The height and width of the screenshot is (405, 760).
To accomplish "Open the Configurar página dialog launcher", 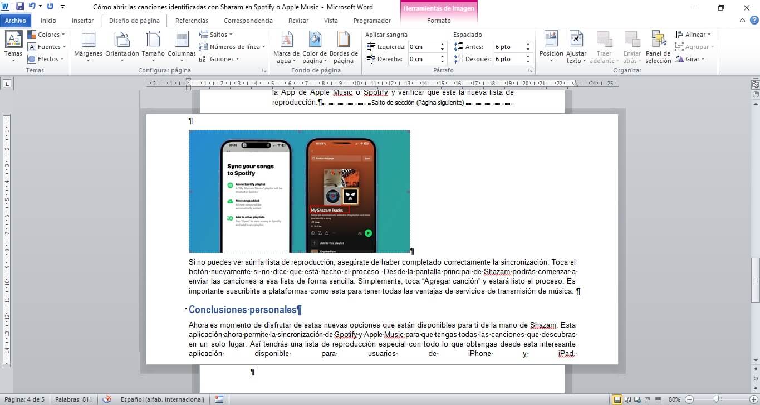I will pyautogui.click(x=264, y=71).
